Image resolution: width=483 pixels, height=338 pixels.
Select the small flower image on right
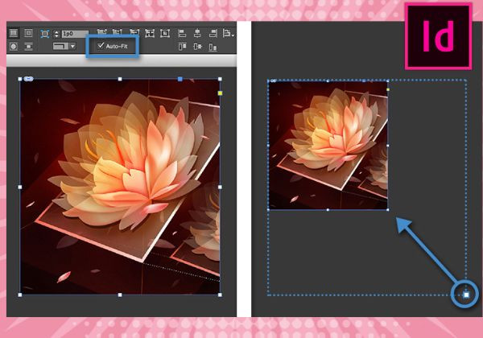328,146
